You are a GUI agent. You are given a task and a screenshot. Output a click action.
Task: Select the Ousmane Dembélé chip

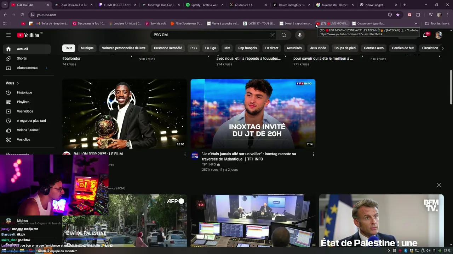168,48
